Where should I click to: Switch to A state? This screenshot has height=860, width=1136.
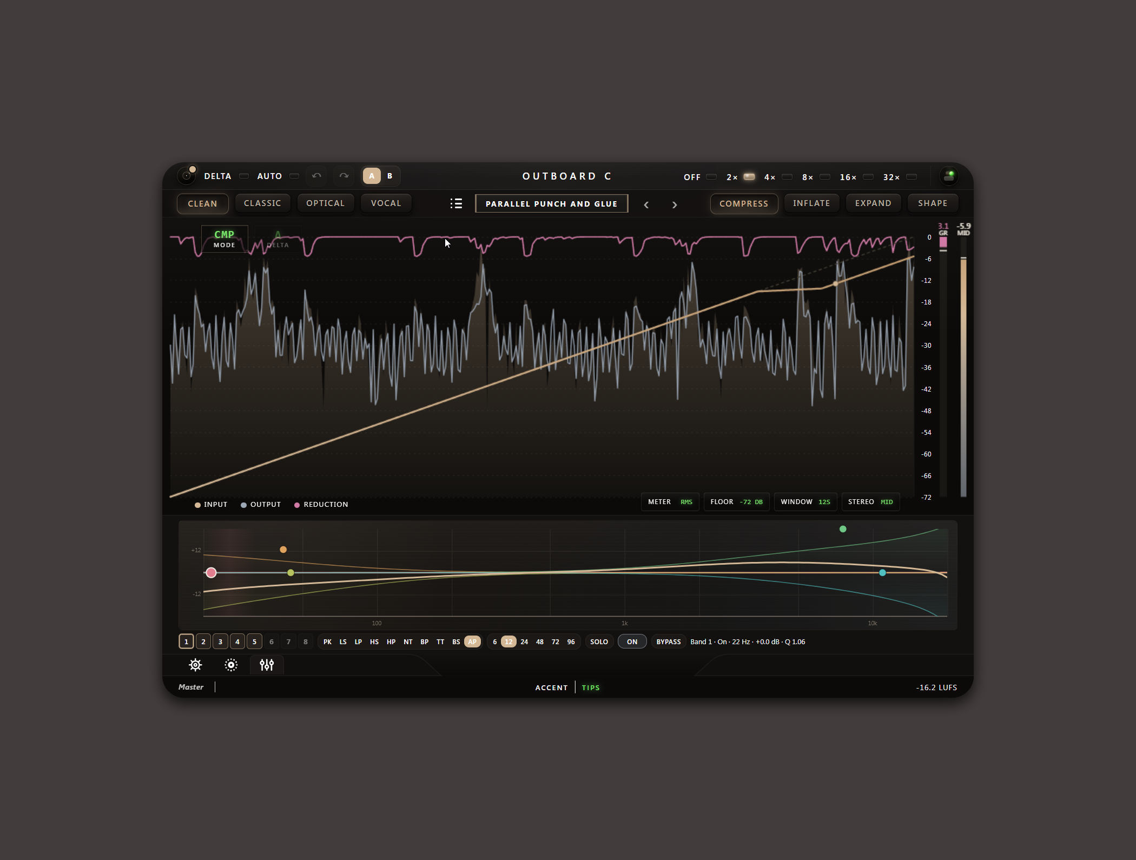point(372,176)
